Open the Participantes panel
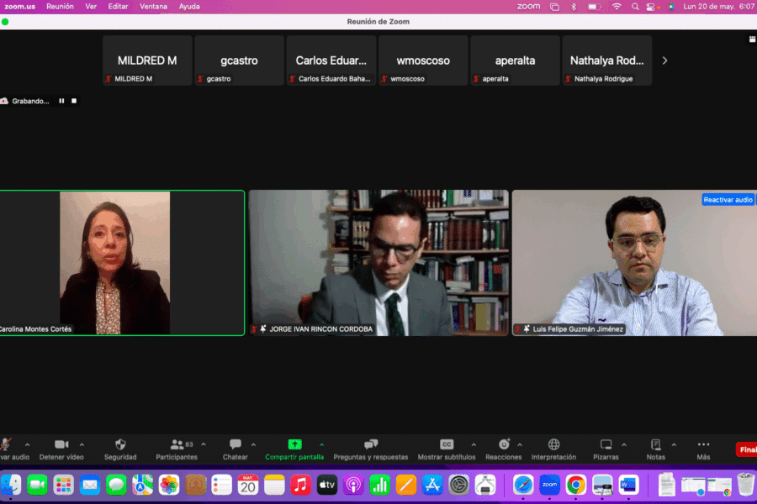 coord(177,445)
